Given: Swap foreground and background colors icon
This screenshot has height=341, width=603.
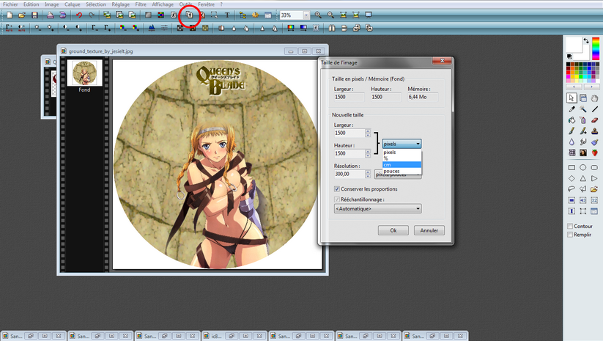Looking at the screenshot, I should [586, 40].
